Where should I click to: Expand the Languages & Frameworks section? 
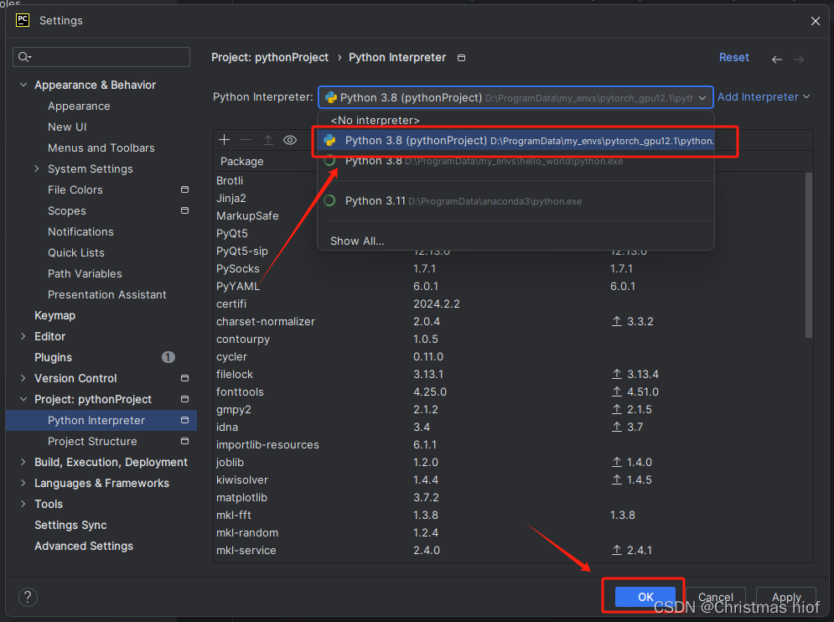tap(23, 483)
